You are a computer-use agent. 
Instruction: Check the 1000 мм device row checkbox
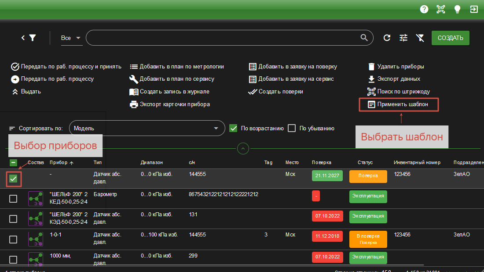[13, 260]
